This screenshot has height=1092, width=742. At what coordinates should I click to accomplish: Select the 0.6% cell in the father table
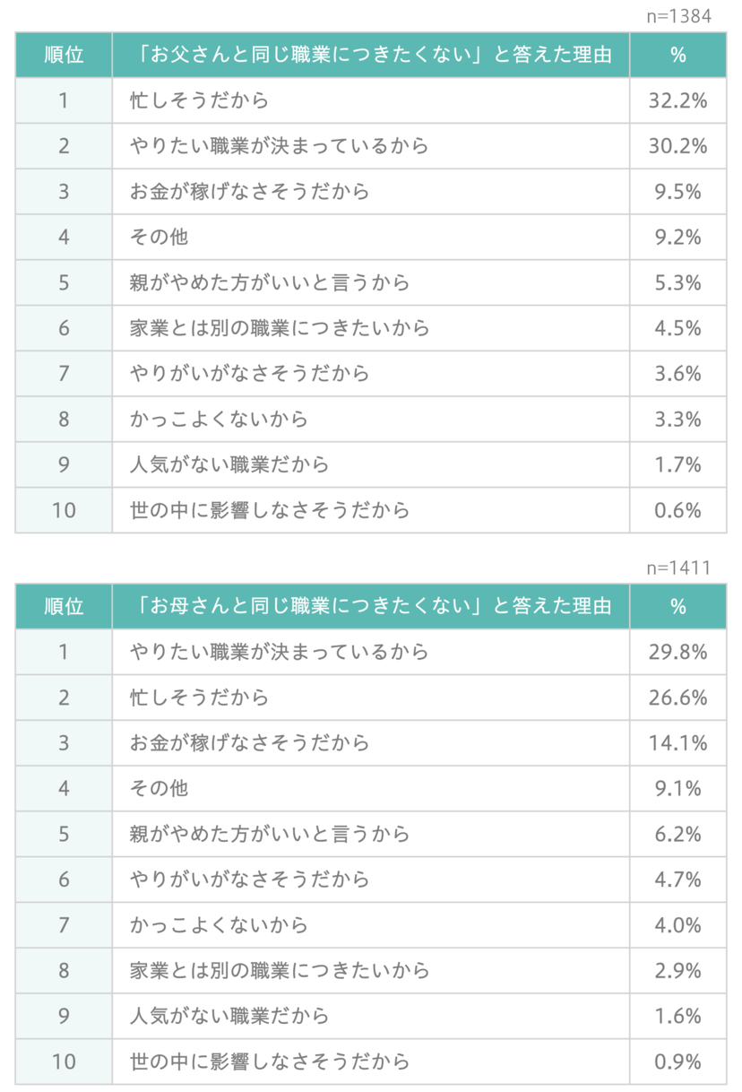(677, 510)
